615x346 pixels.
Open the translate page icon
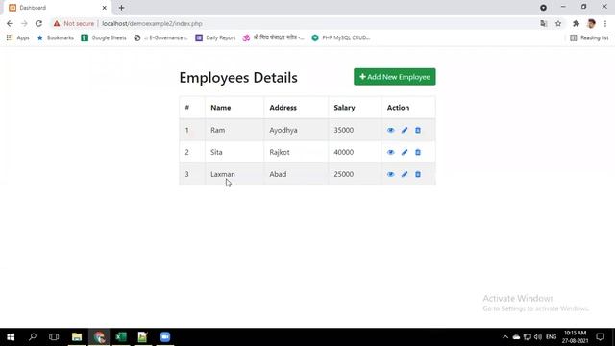(543, 23)
